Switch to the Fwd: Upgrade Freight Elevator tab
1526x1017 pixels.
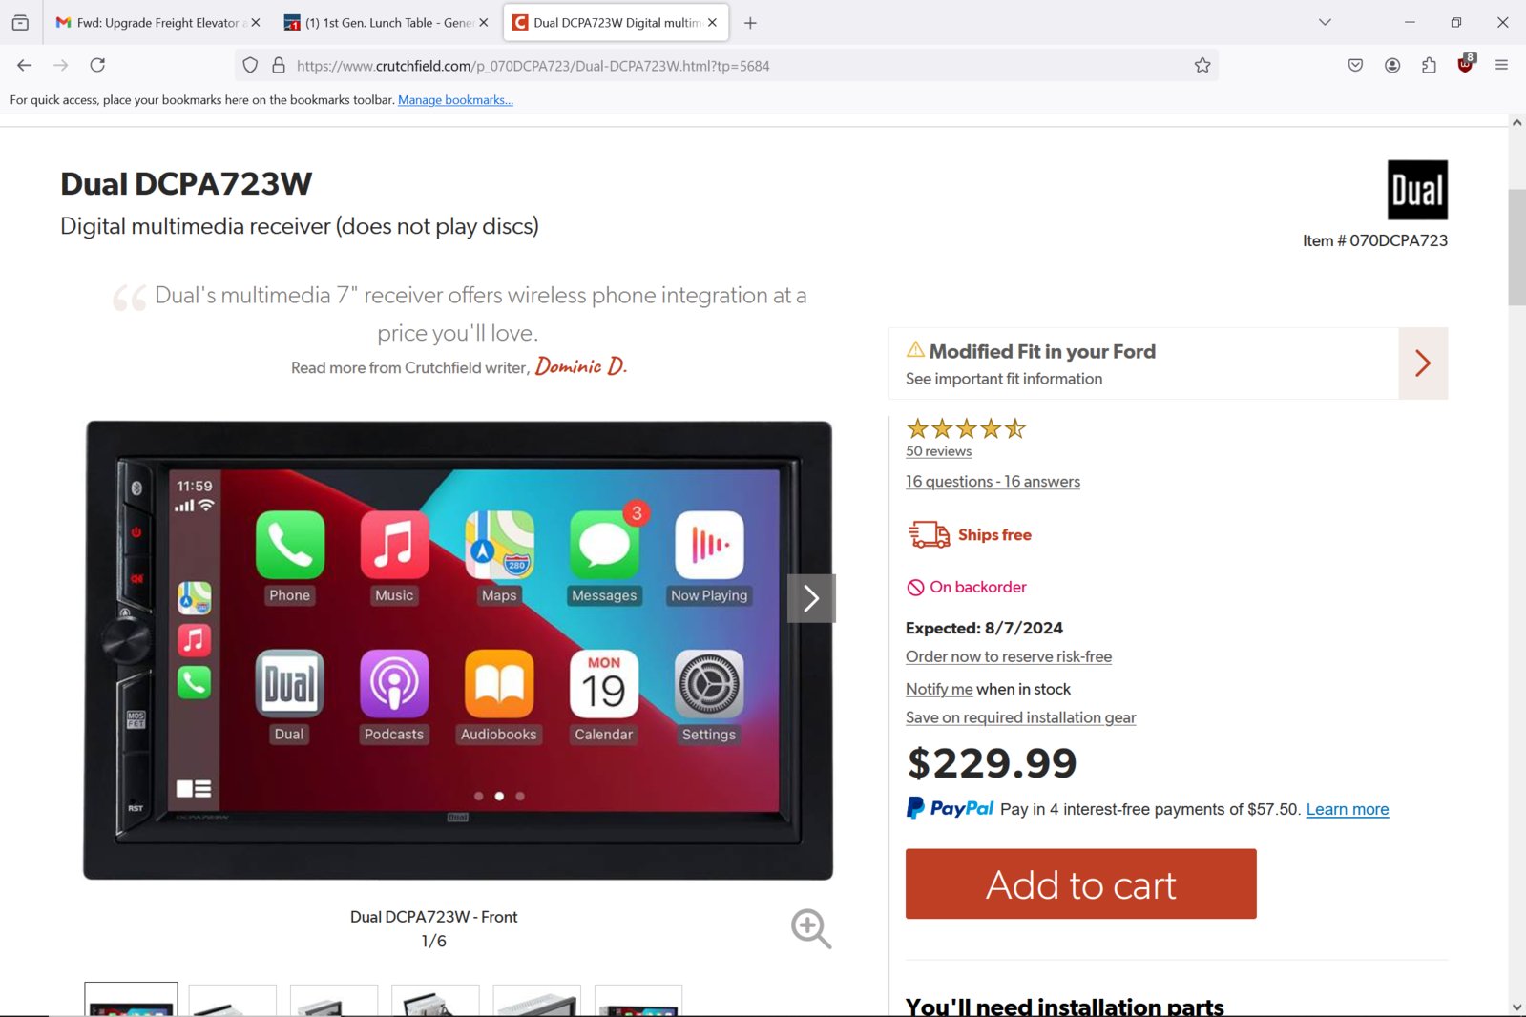coord(156,23)
